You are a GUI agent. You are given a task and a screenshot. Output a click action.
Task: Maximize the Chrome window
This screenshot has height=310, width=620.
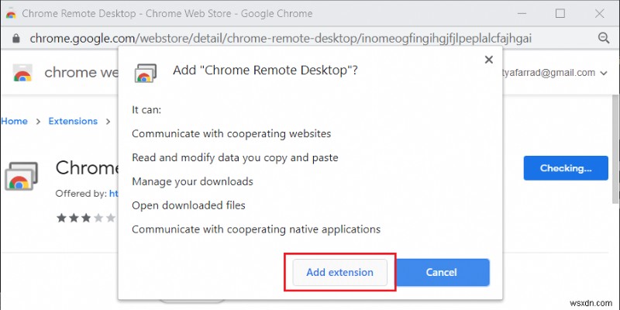coord(560,13)
